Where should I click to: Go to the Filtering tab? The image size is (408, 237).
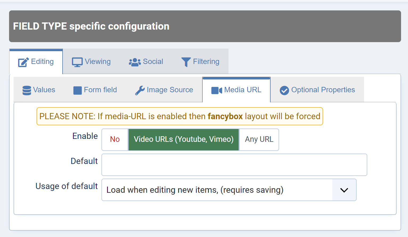pos(200,62)
